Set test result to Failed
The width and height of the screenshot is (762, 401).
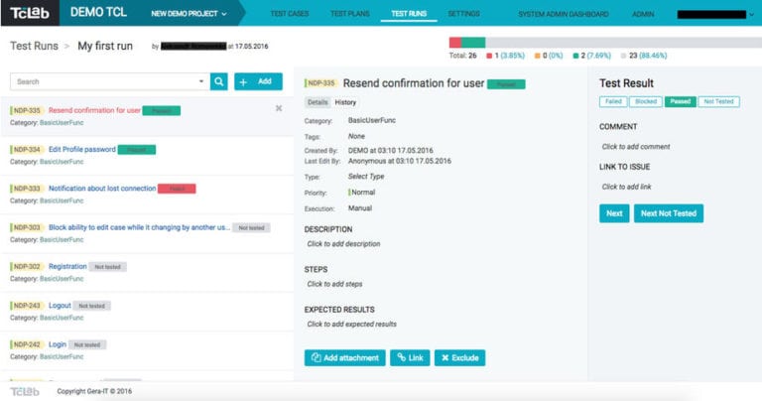[x=613, y=101]
